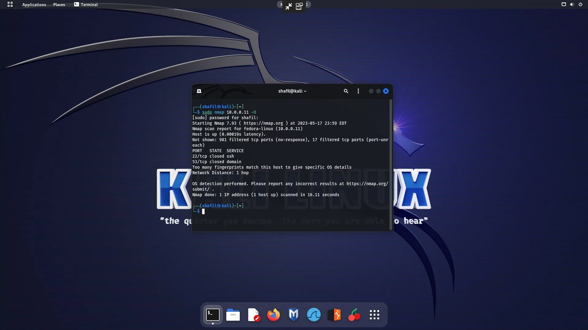The image size is (588, 330).
Task: Open a new terminal tab
Action: 199,91
